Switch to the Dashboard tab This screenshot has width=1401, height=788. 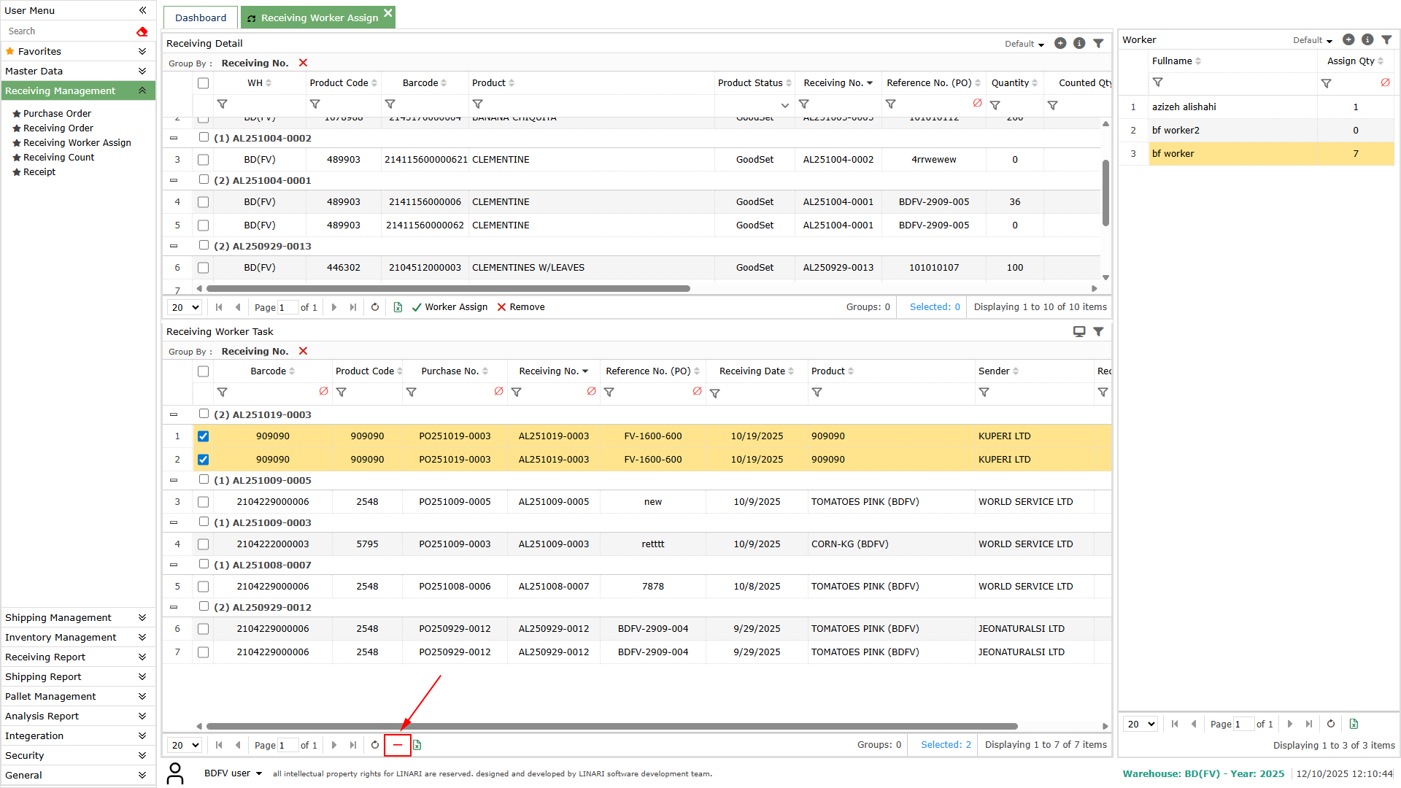[201, 18]
